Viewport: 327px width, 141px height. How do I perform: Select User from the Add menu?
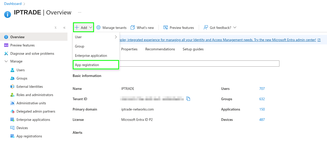[x=96, y=37]
